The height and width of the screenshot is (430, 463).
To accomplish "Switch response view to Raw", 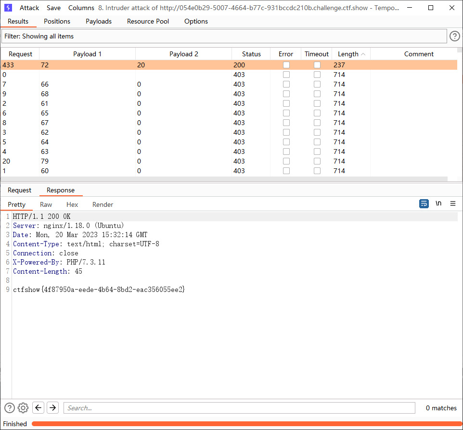I will click(46, 204).
